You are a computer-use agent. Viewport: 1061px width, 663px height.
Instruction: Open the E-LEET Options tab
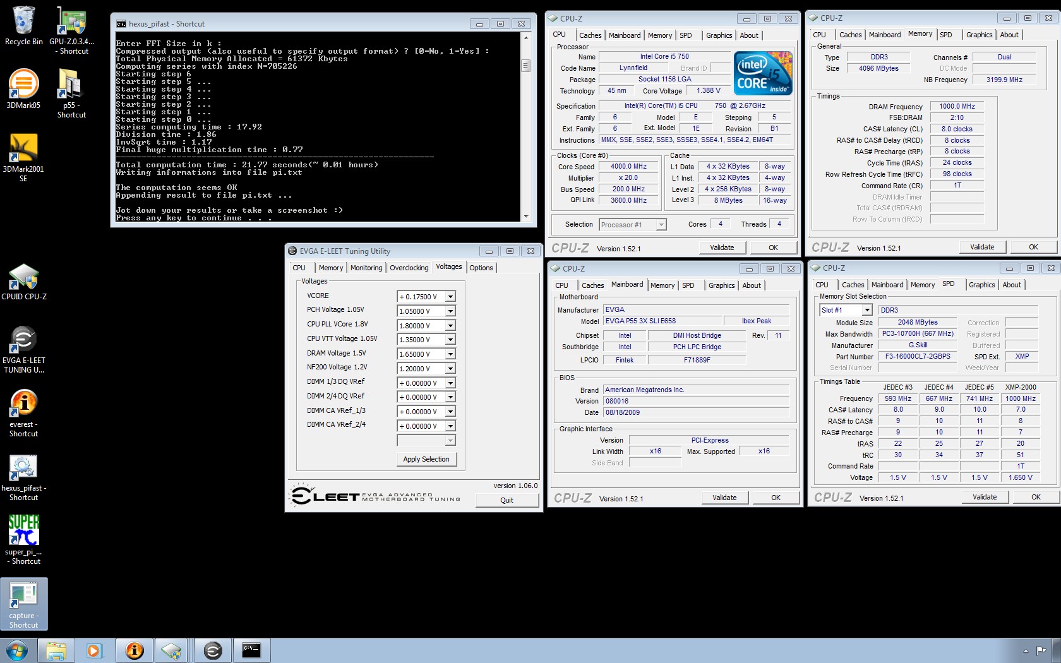[481, 268]
